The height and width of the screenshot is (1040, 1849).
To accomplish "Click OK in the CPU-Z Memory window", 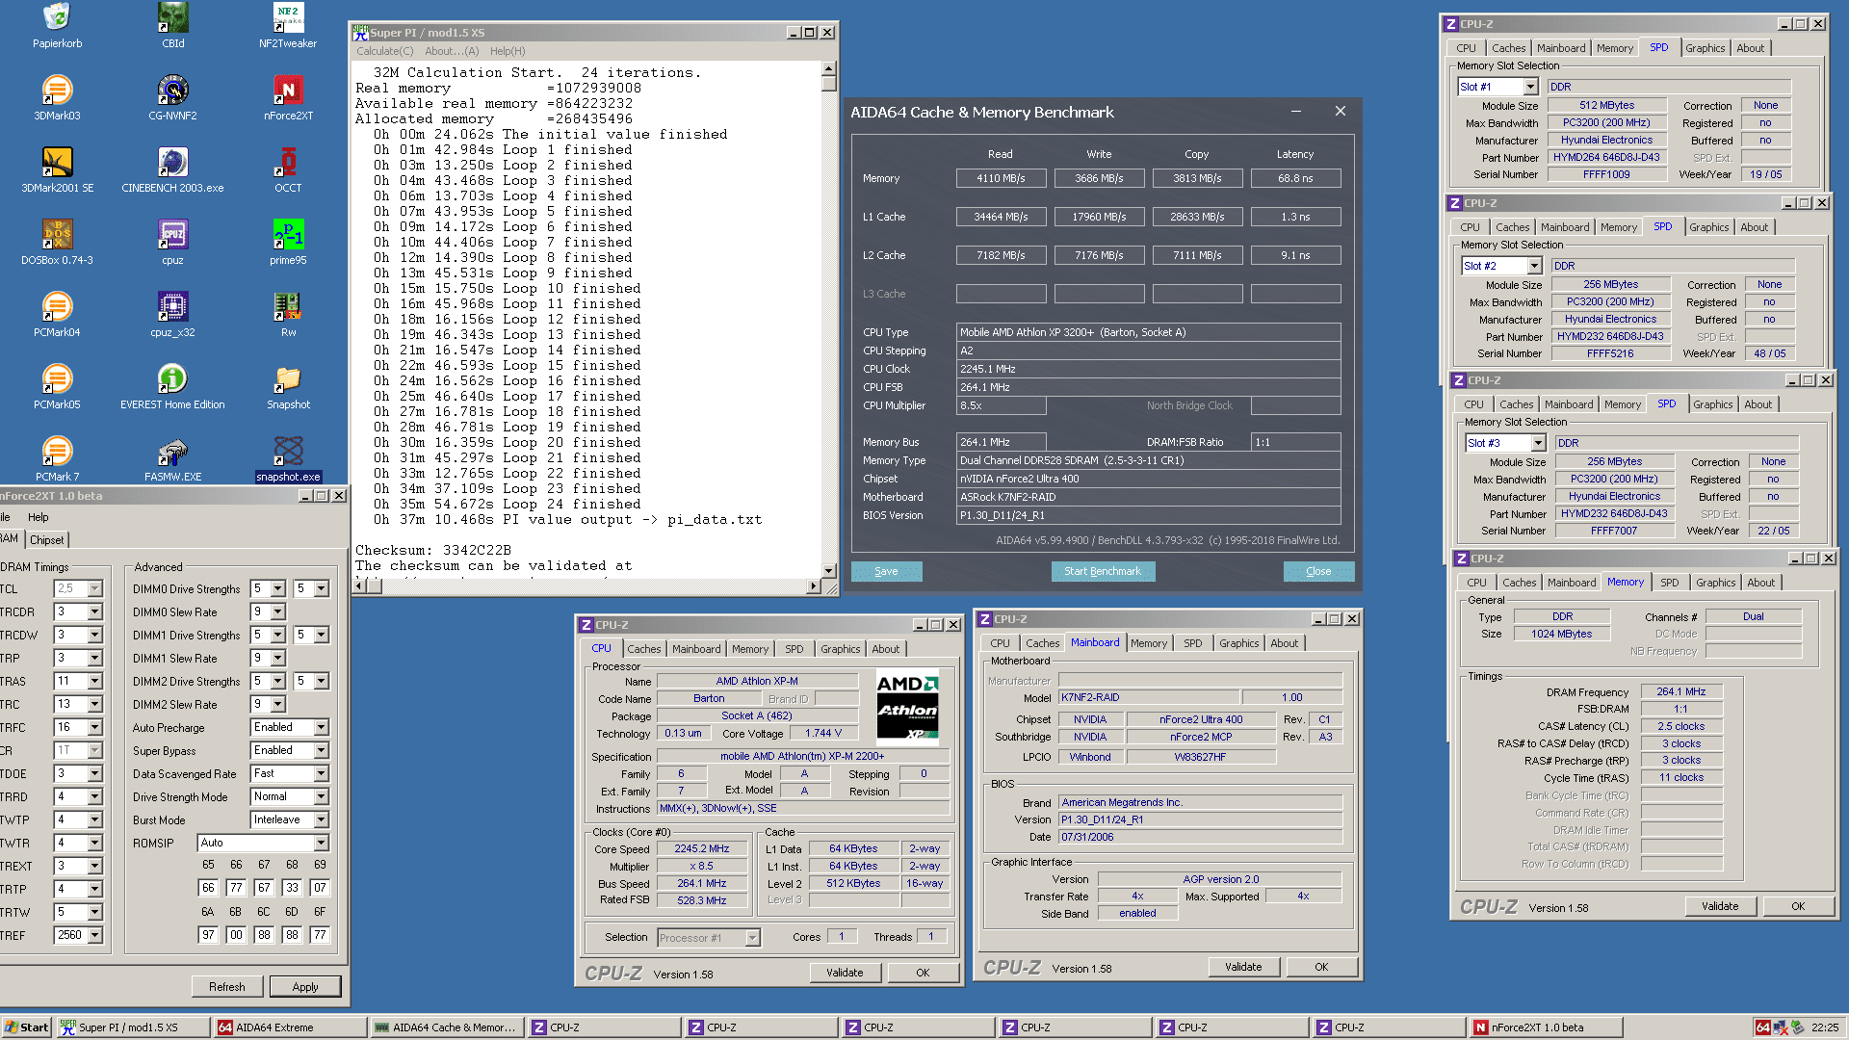I will pos(1798,906).
